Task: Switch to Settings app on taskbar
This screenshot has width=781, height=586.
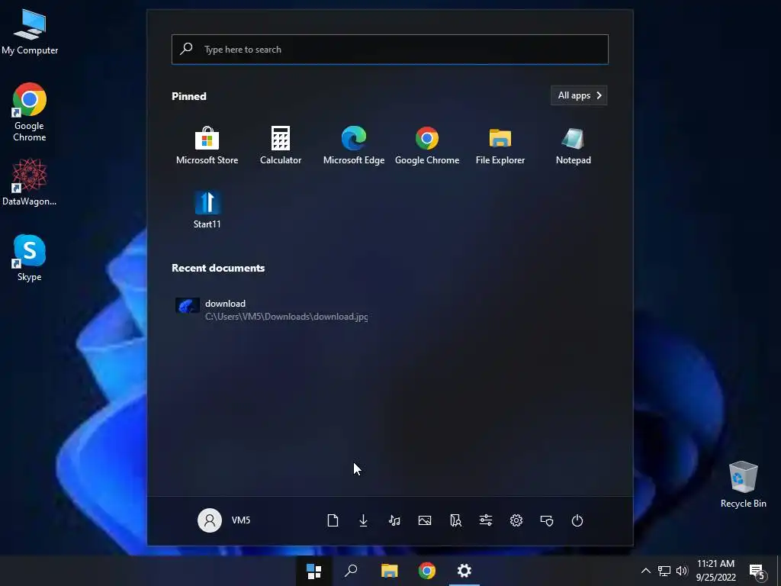Action: (x=464, y=571)
